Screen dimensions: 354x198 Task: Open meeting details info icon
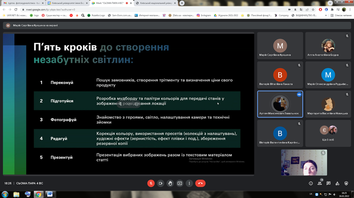tap(311, 183)
